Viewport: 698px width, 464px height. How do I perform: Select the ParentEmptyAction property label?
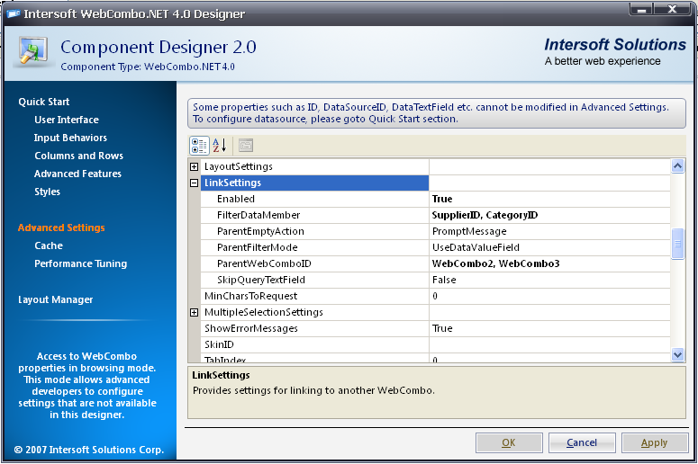tap(260, 232)
